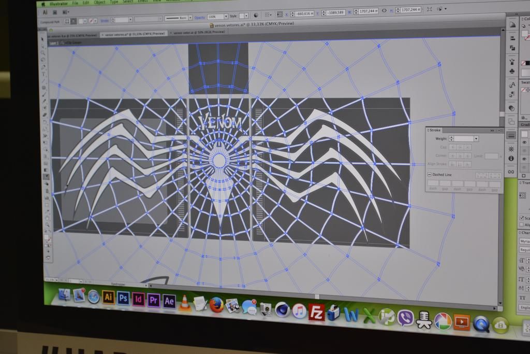530x354 pixels.
Task: Switch to the venon vetor.ai tab
Action: coord(199,32)
